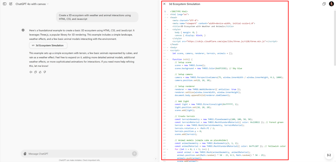Open the 3d Ecosystem Simulation canvas button
The image size is (336, 162).
click(48, 45)
